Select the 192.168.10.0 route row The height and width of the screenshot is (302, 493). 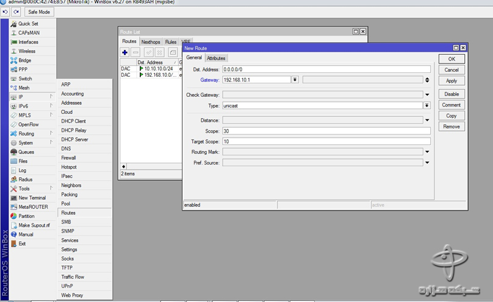tap(151, 75)
